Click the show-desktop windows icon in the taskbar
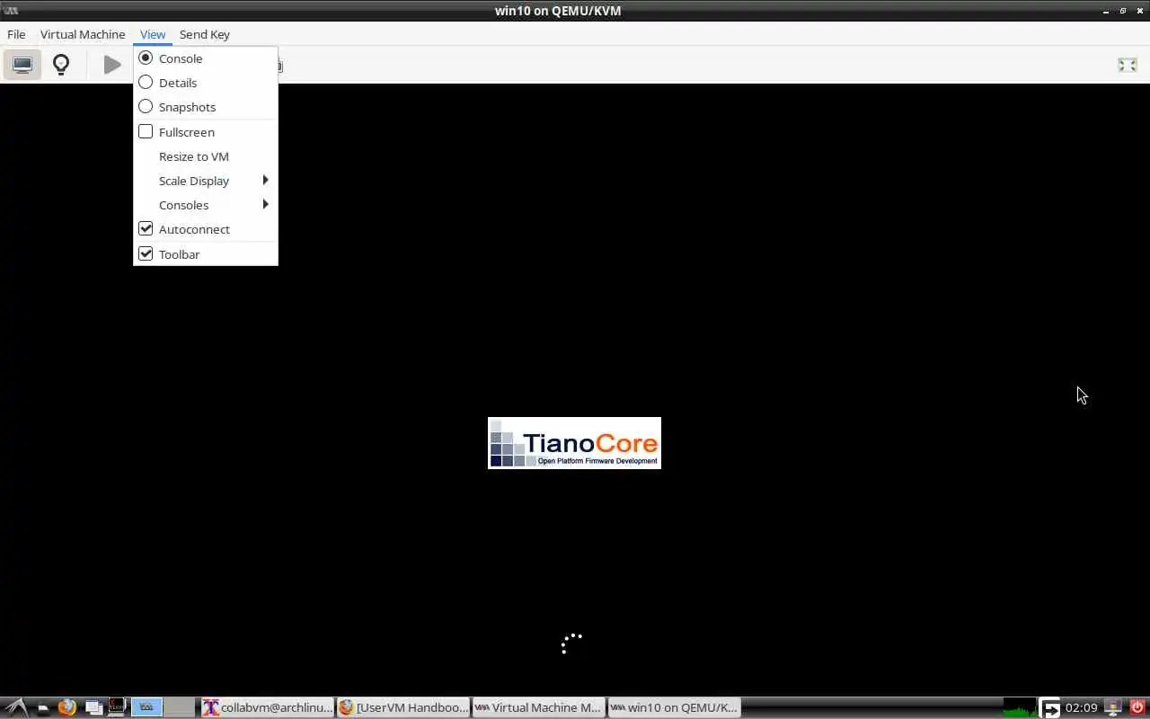This screenshot has width=1150, height=719. [93, 707]
